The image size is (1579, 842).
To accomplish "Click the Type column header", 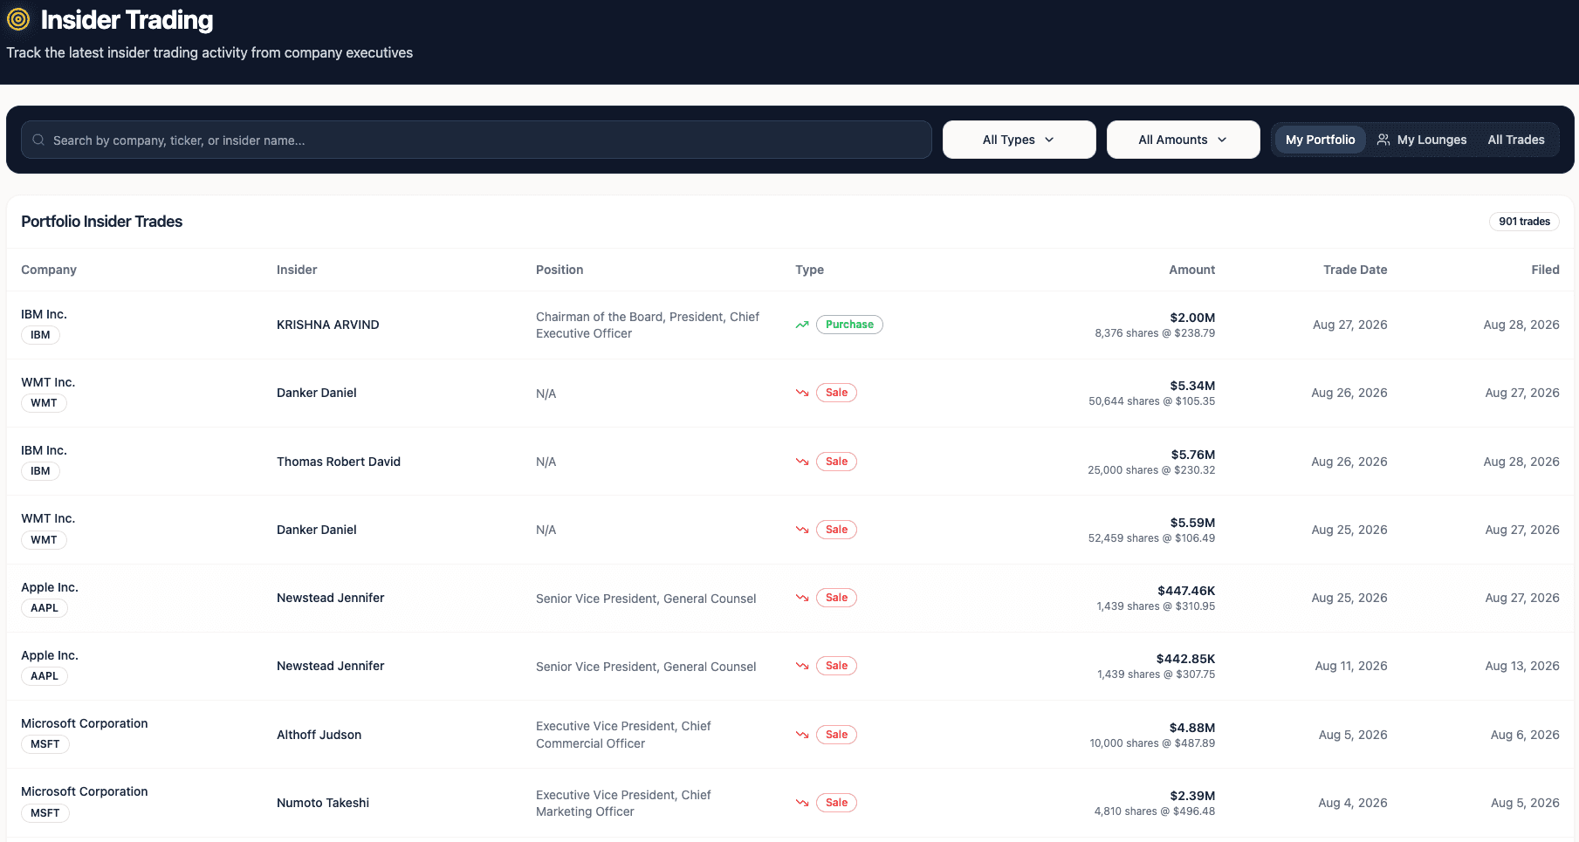I will (x=809, y=270).
